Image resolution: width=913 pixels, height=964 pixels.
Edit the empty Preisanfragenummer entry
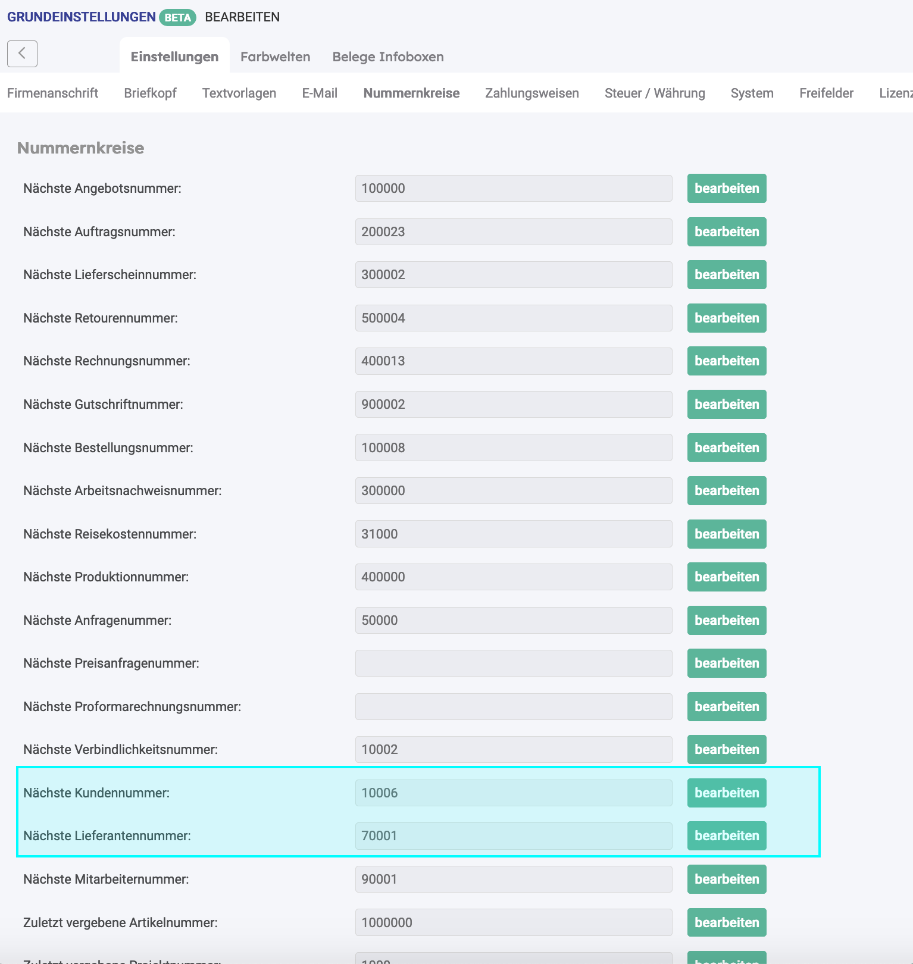(726, 663)
